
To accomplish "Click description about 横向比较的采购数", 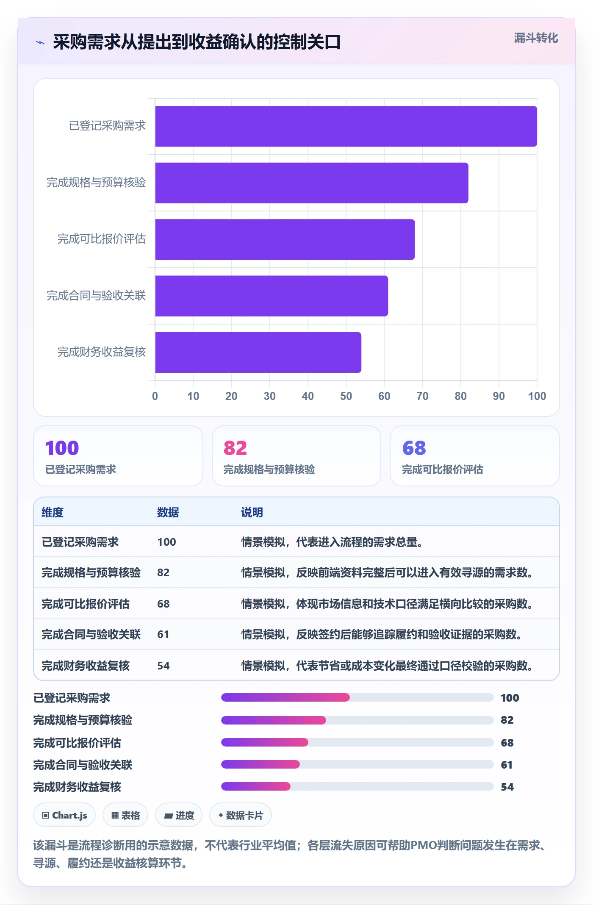I will (x=387, y=604).
